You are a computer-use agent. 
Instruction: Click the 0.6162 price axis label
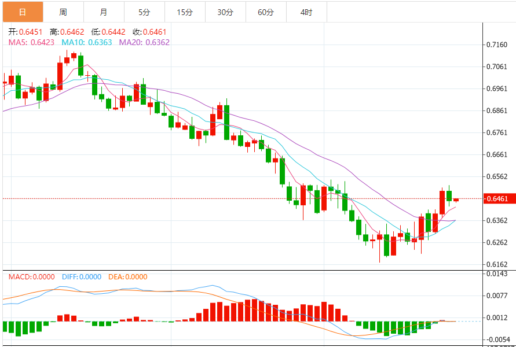[497, 264]
